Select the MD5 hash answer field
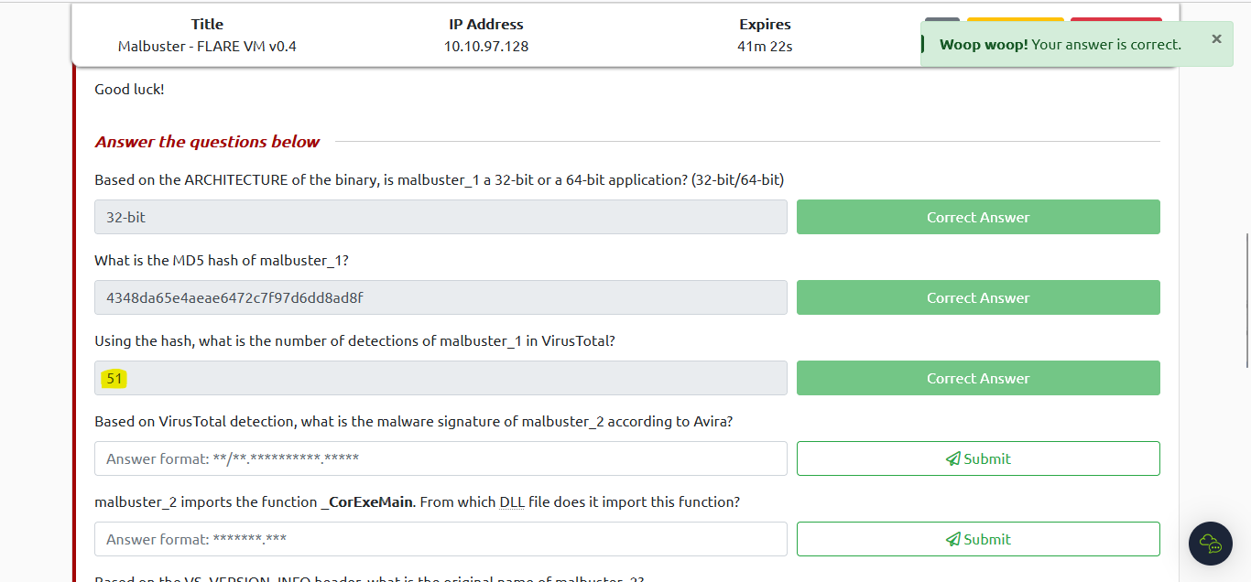1251x582 pixels. click(441, 297)
